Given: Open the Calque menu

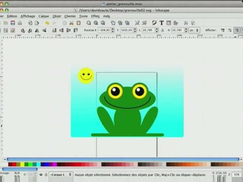Looking at the screenshot, I should [x=44, y=16].
